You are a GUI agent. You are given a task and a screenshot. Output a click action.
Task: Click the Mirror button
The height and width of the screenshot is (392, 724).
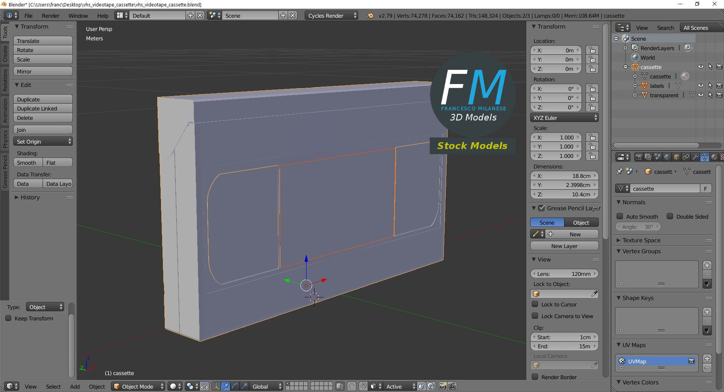coord(43,71)
